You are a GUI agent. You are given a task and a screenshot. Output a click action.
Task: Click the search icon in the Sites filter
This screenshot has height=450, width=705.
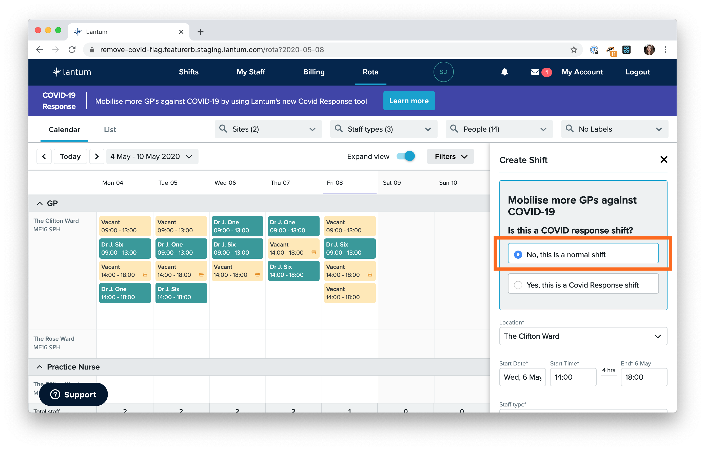[223, 129]
